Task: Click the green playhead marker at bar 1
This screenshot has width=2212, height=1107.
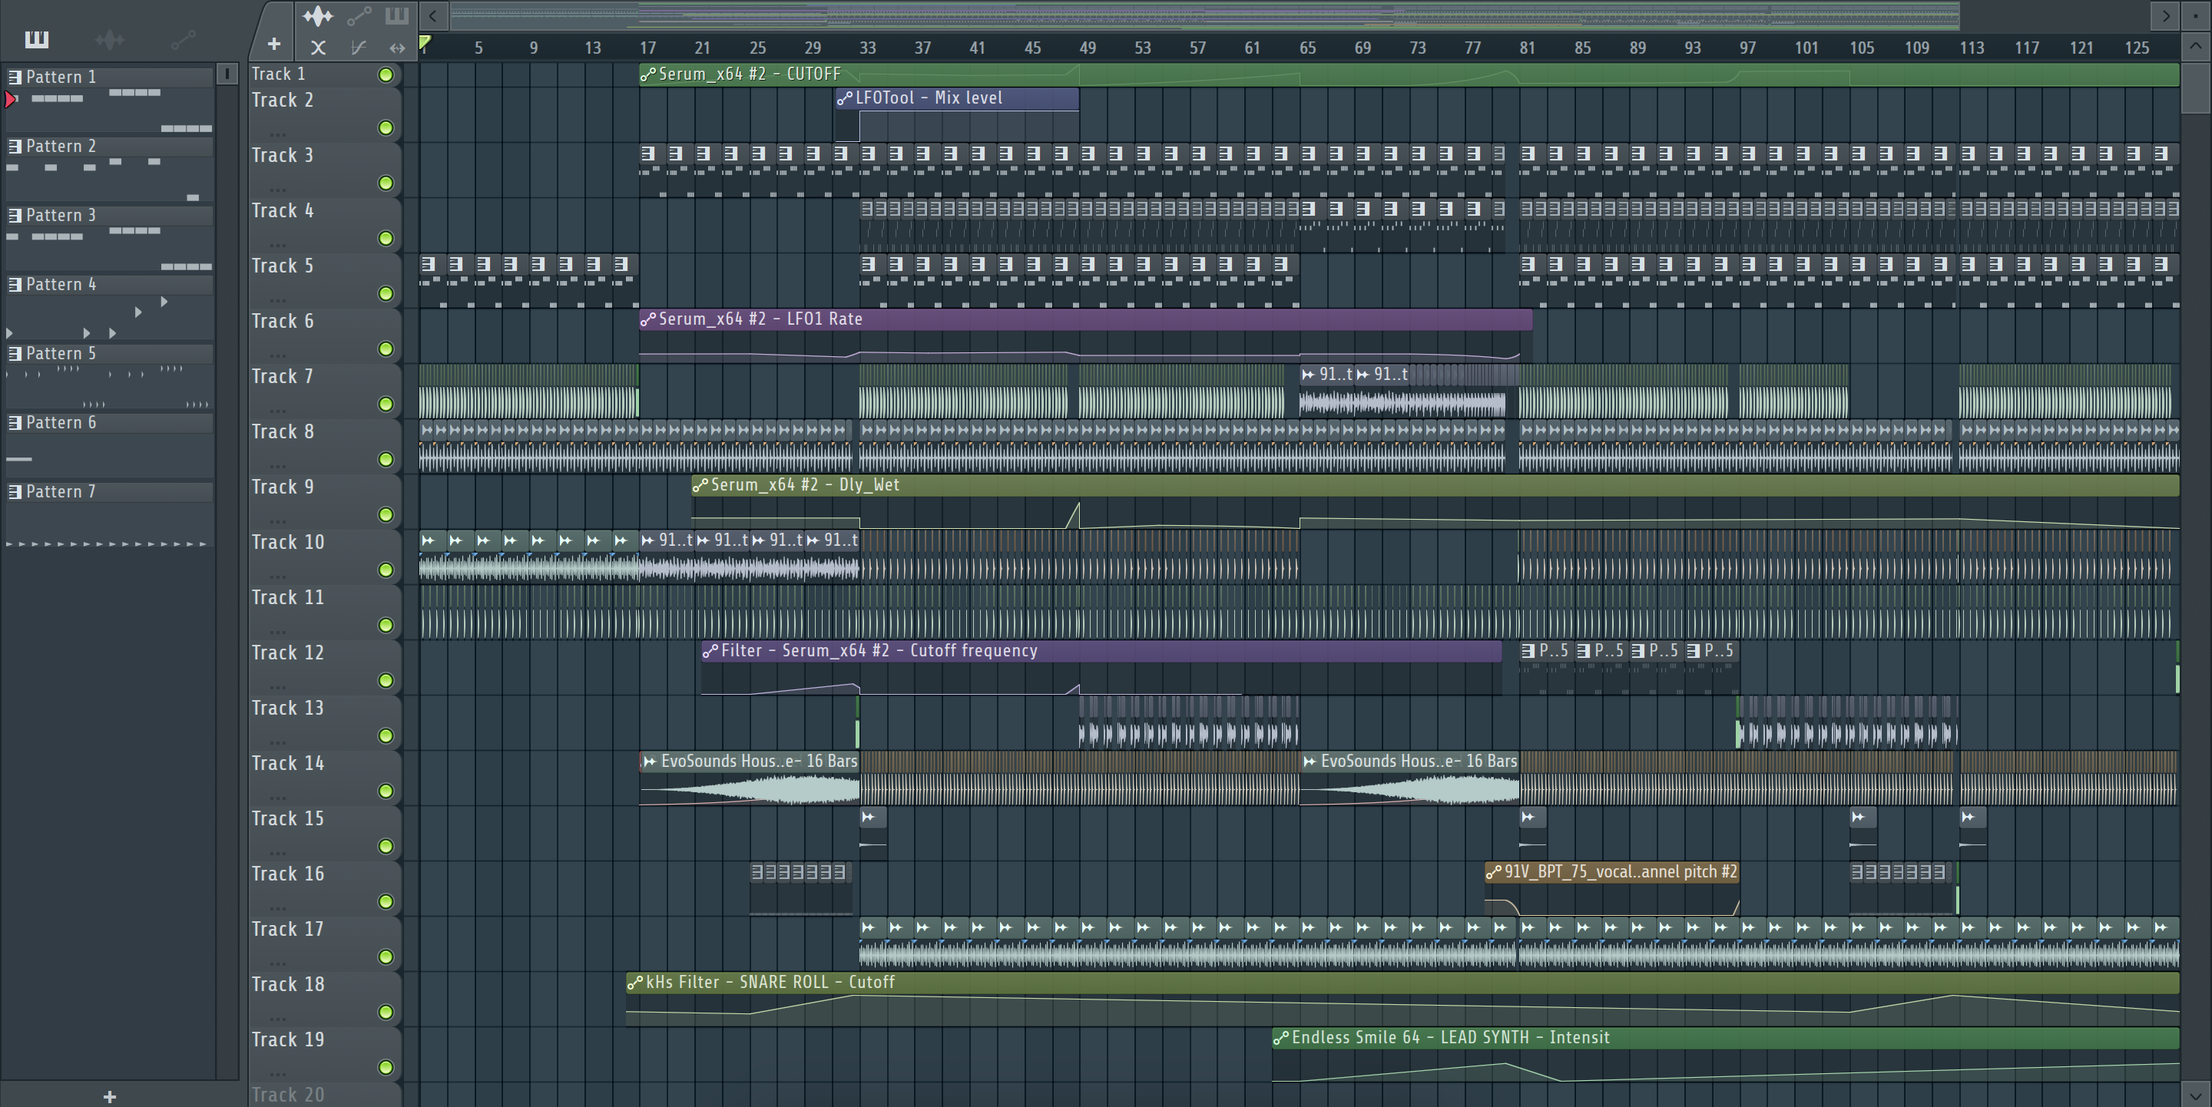Action: (424, 41)
